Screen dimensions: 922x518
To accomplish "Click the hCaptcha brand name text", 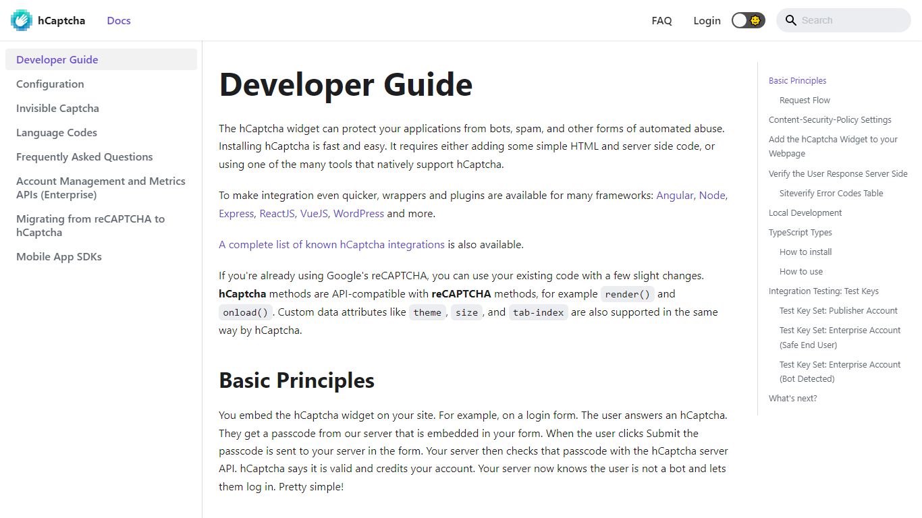I will [61, 20].
